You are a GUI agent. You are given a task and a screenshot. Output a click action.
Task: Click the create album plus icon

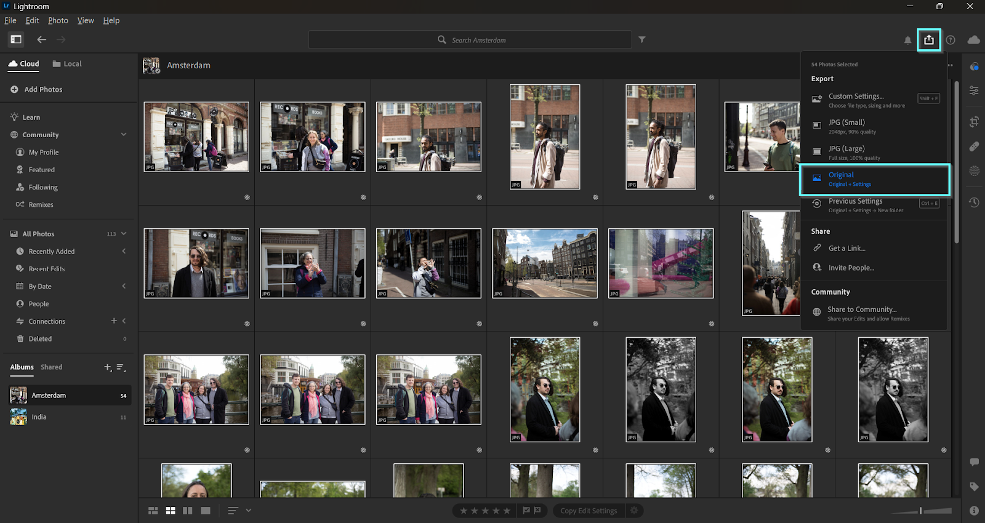tap(108, 367)
